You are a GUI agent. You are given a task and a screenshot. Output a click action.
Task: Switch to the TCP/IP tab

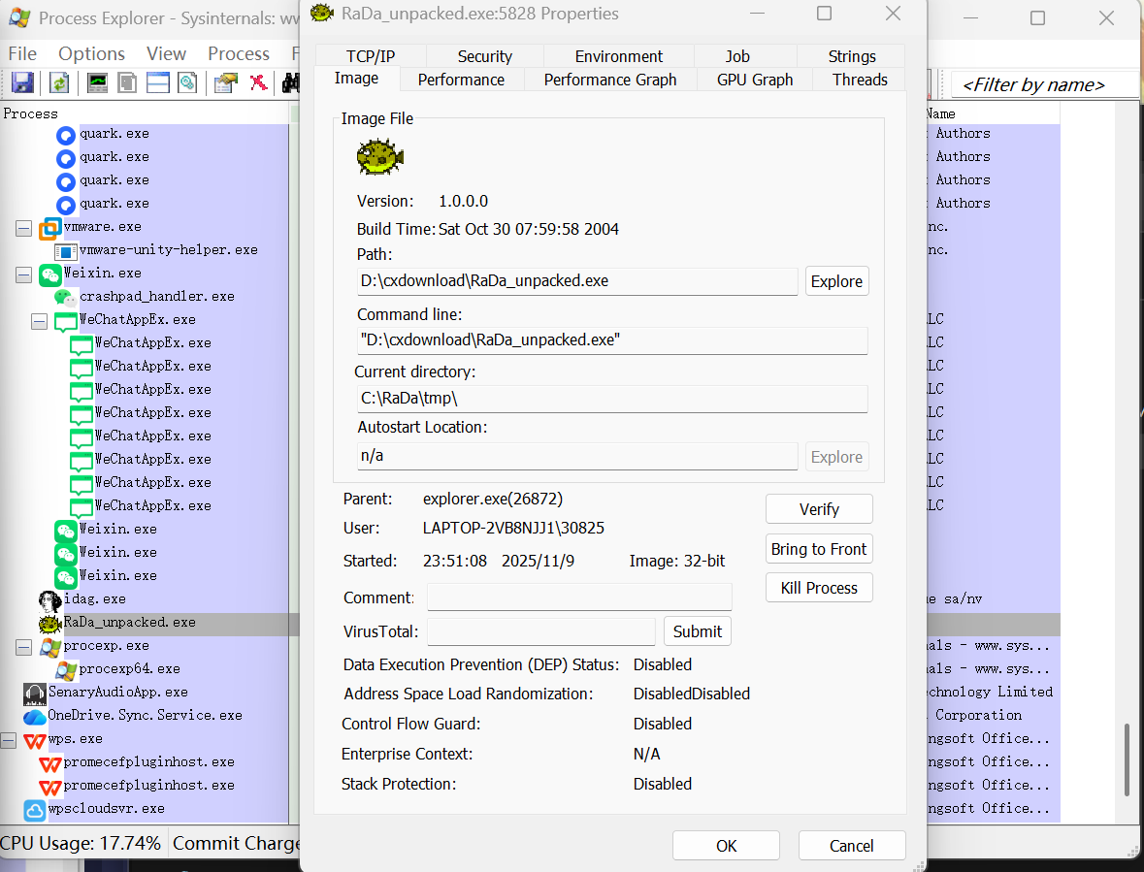[371, 56]
